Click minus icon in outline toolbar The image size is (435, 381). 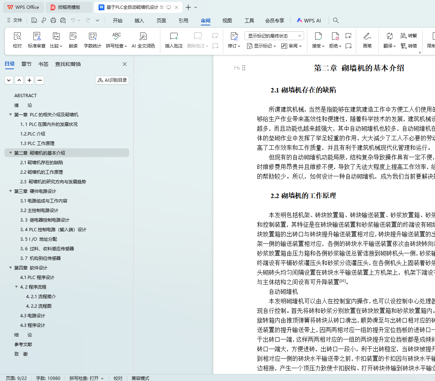click(x=40, y=80)
